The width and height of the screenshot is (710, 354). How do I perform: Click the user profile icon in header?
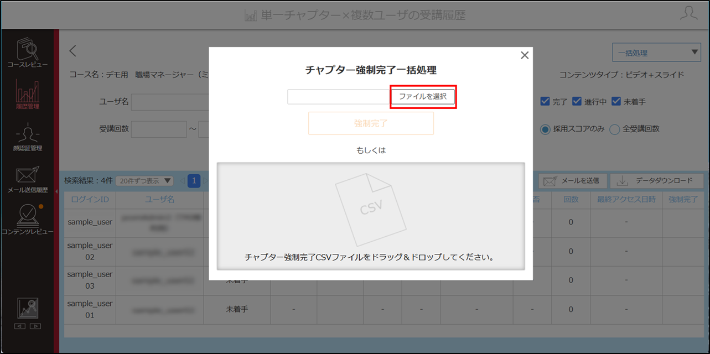pyautogui.click(x=688, y=14)
